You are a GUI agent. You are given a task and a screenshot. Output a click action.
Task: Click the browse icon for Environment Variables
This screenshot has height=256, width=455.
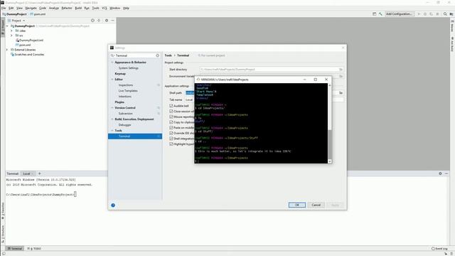[341, 76]
